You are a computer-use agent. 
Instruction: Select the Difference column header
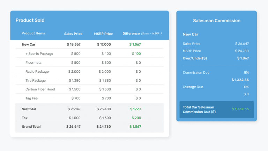click(x=131, y=33)
